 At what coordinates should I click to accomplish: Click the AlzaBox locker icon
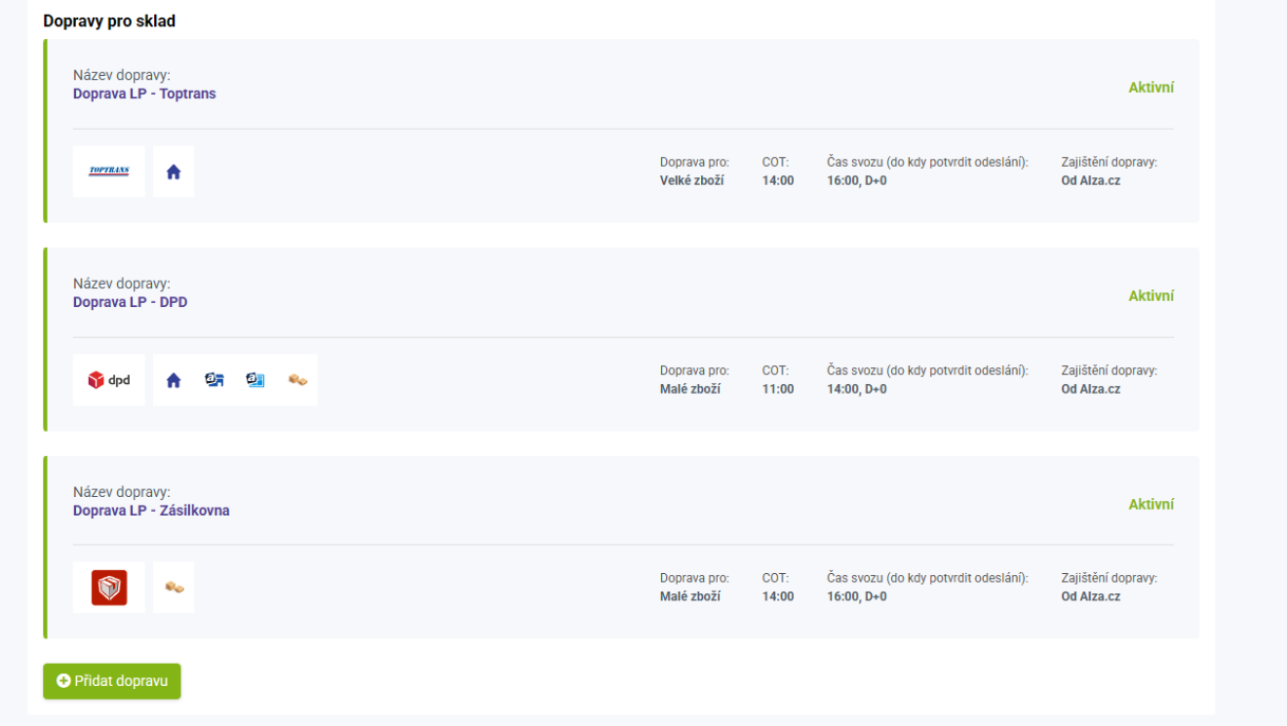click(255, 380)
